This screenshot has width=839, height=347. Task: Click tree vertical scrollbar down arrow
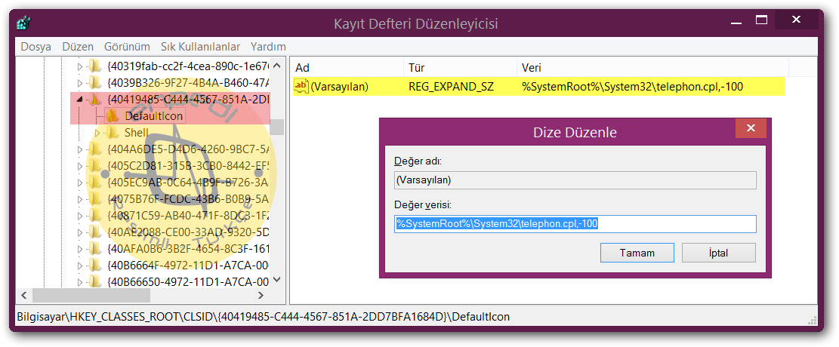[276, 280]
